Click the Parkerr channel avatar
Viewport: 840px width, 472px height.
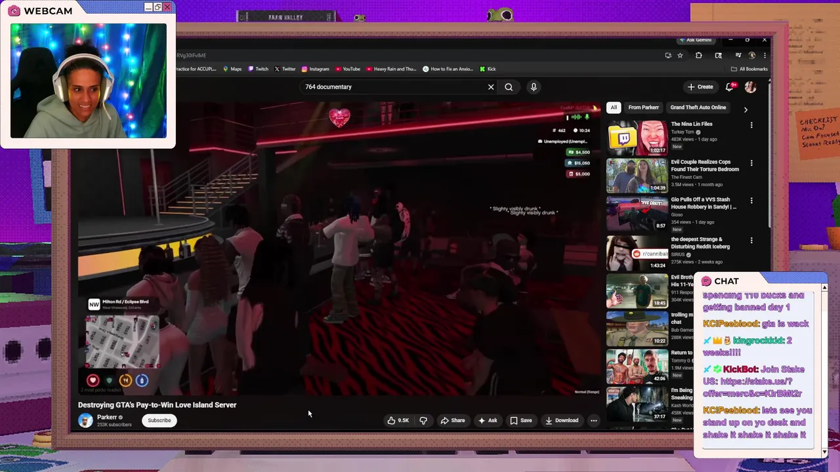(85, 421)
